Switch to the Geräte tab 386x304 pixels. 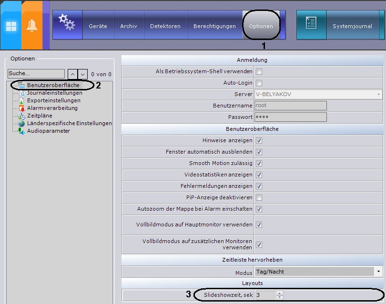click(x=98, y=26)
